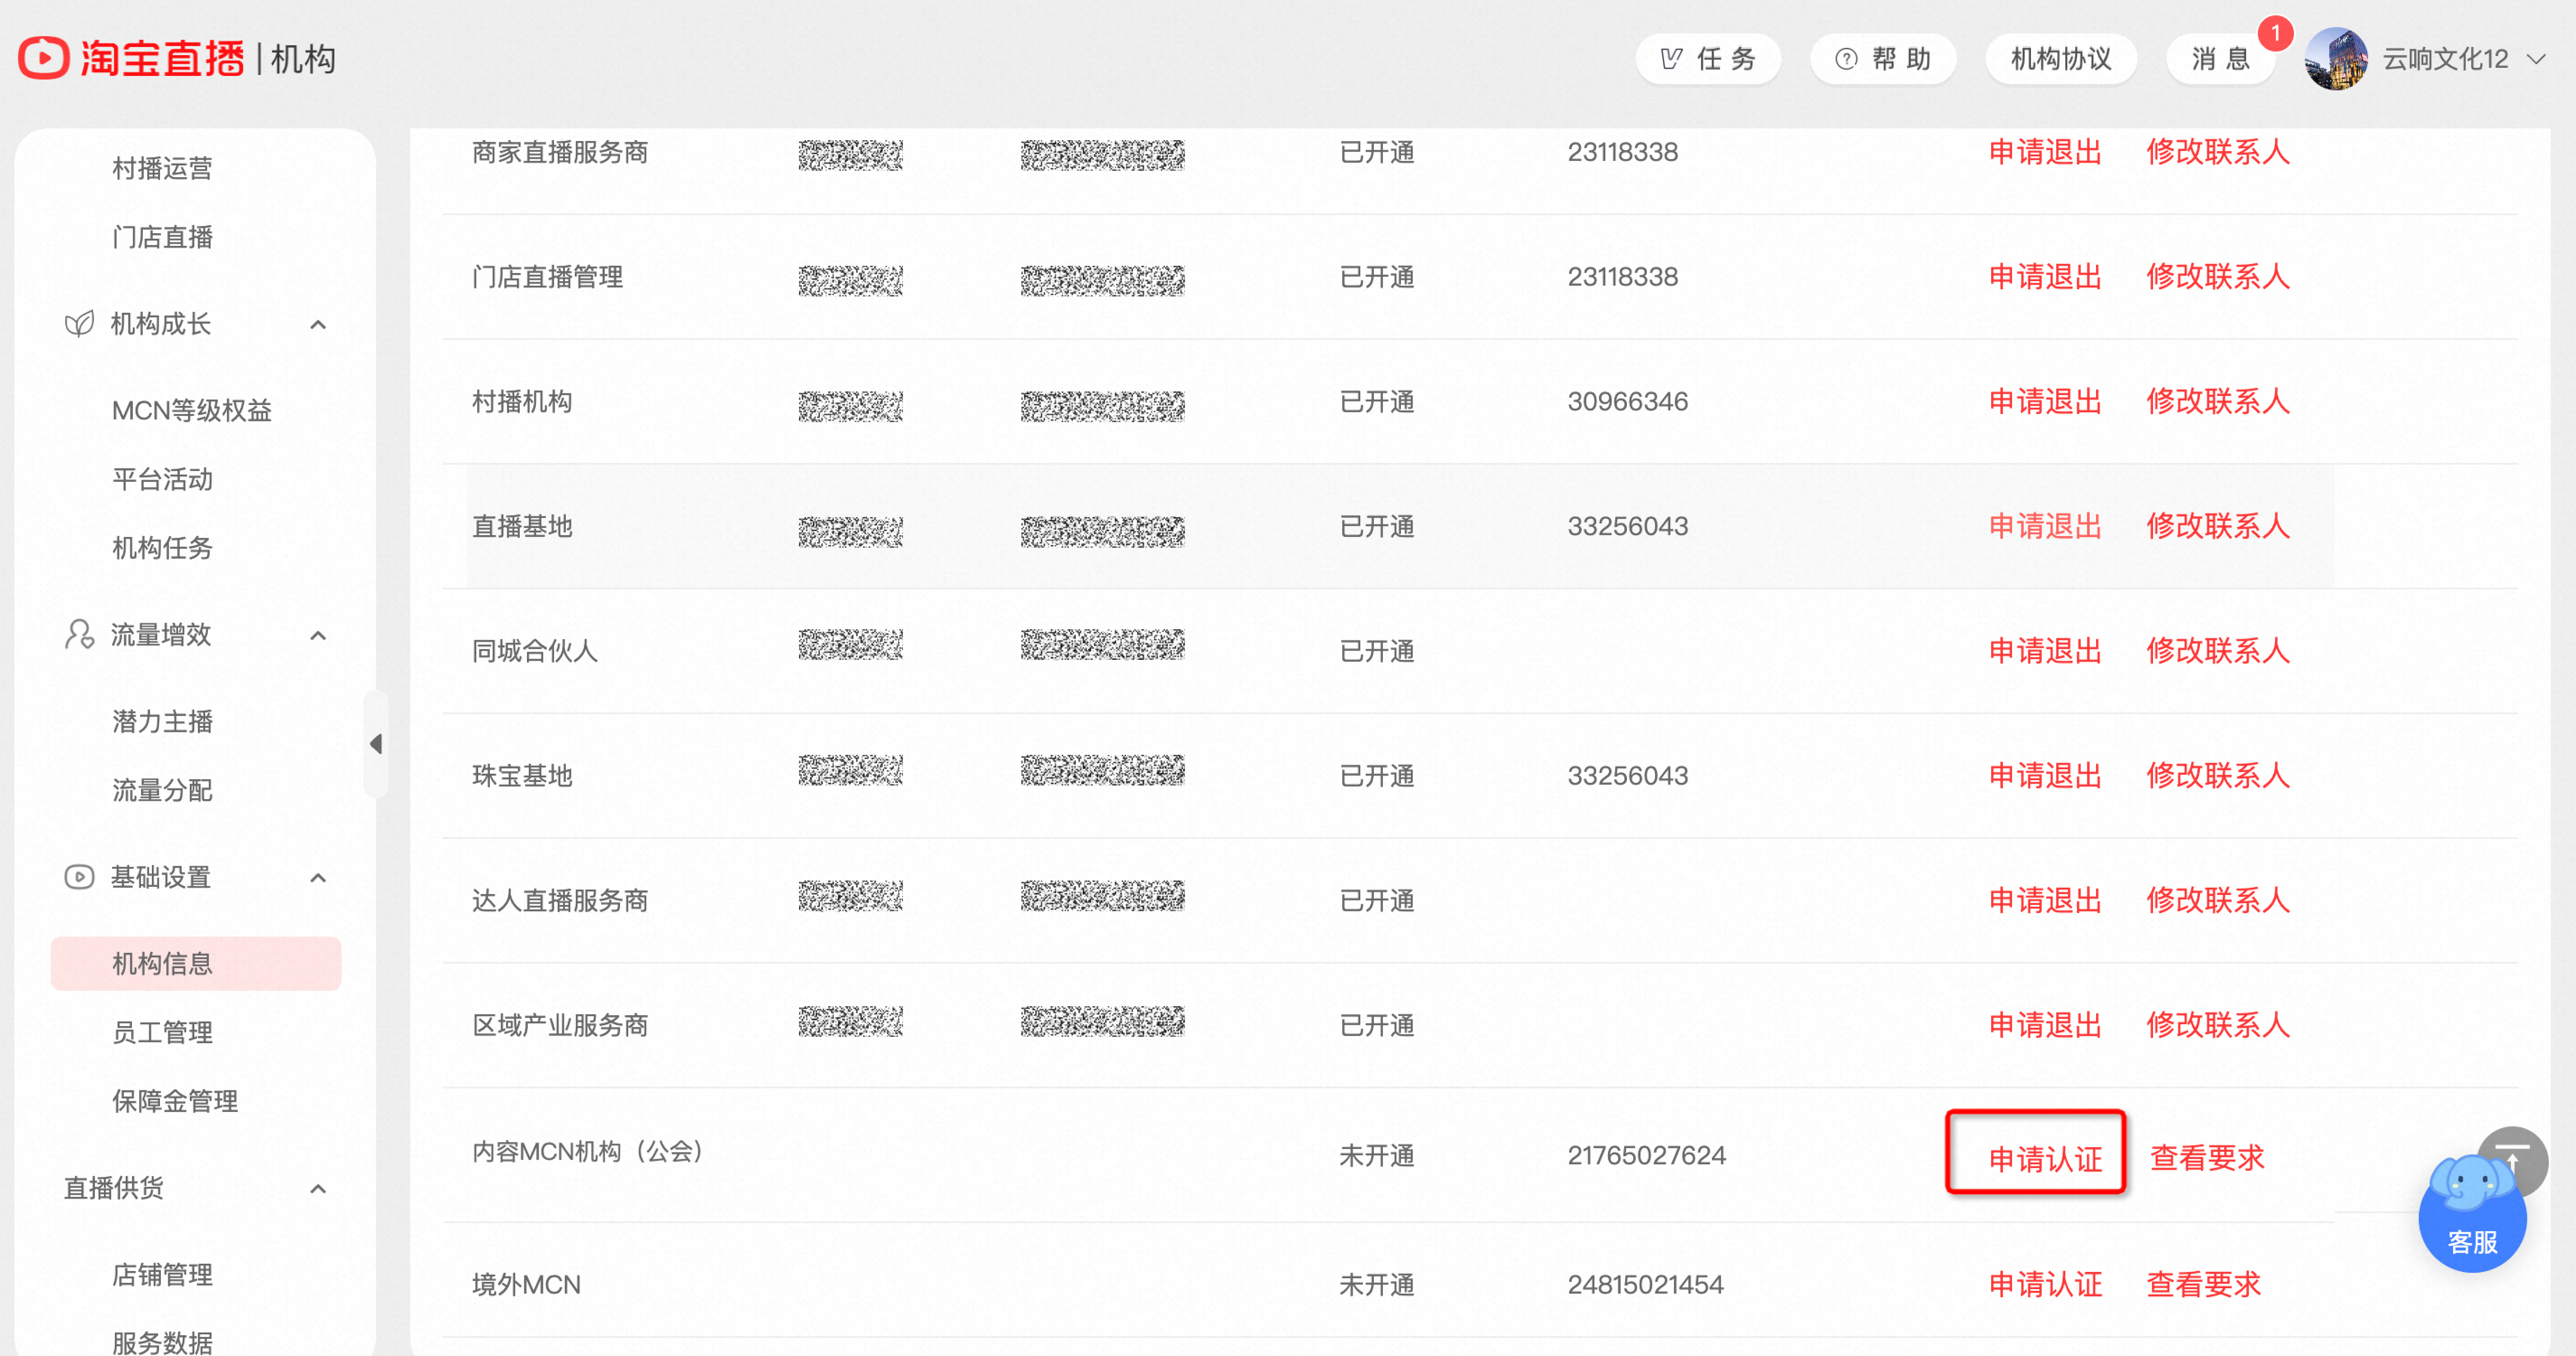This screenshot has width=2576, height=1356.
Task: Open 平台活动 in the sidebar
Action: (x=162, y=479)
